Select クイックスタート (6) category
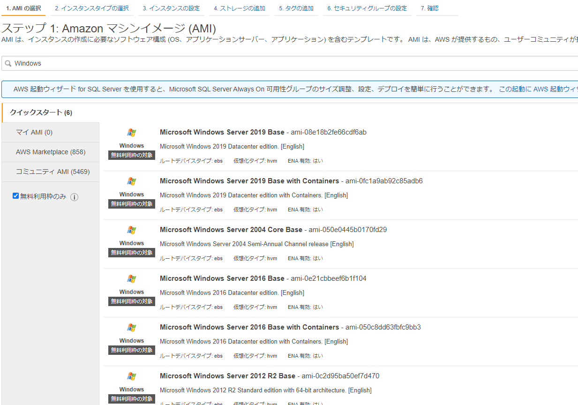 51,112
